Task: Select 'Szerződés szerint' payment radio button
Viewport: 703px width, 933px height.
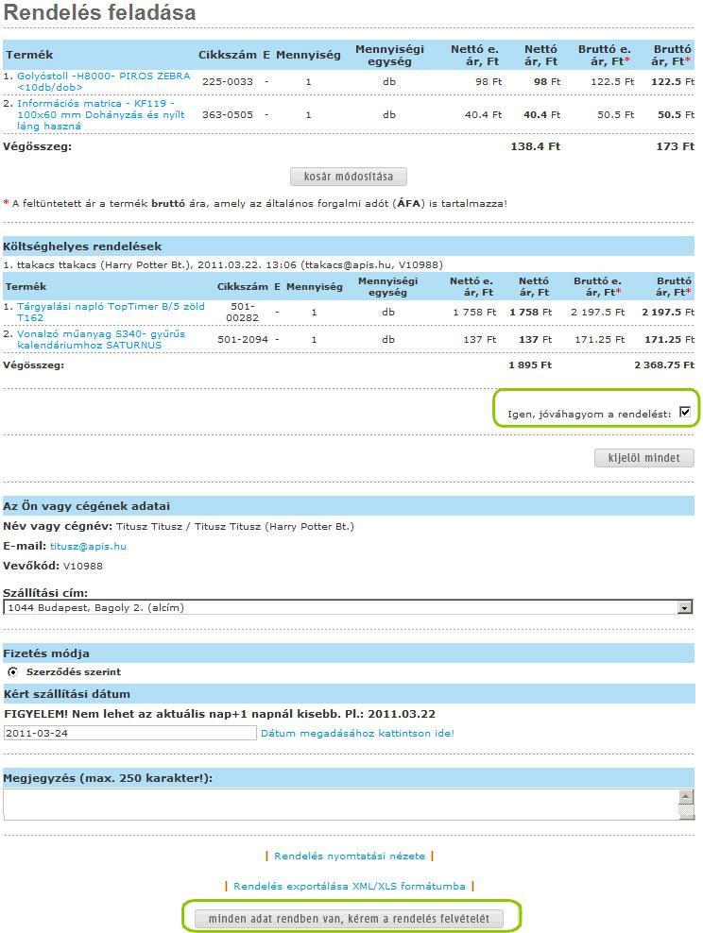Action: [12, 671]
